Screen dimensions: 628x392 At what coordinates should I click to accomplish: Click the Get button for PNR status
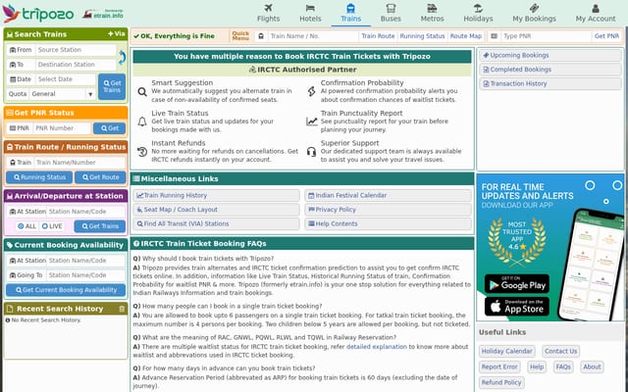click(x=109, y=128)
